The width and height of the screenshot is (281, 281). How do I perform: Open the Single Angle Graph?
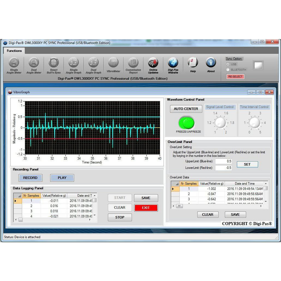coord(74,65)
